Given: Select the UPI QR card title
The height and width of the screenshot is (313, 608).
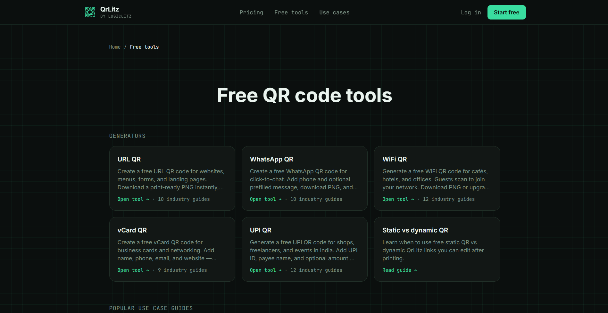Looking at the screenshot, I should tap(261, 230).
